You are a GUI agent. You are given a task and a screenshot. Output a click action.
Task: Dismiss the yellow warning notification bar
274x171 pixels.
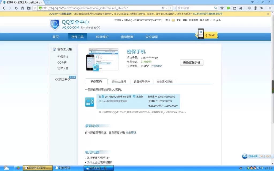point(268,14)
